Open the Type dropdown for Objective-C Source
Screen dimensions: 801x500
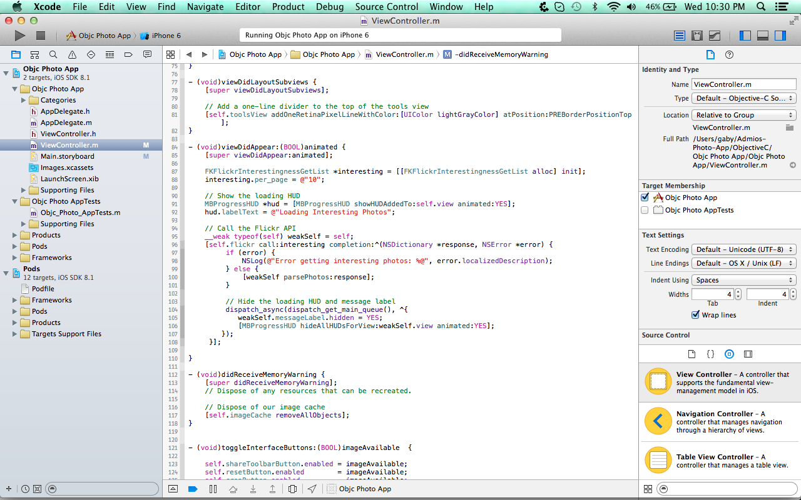(744, 98)
